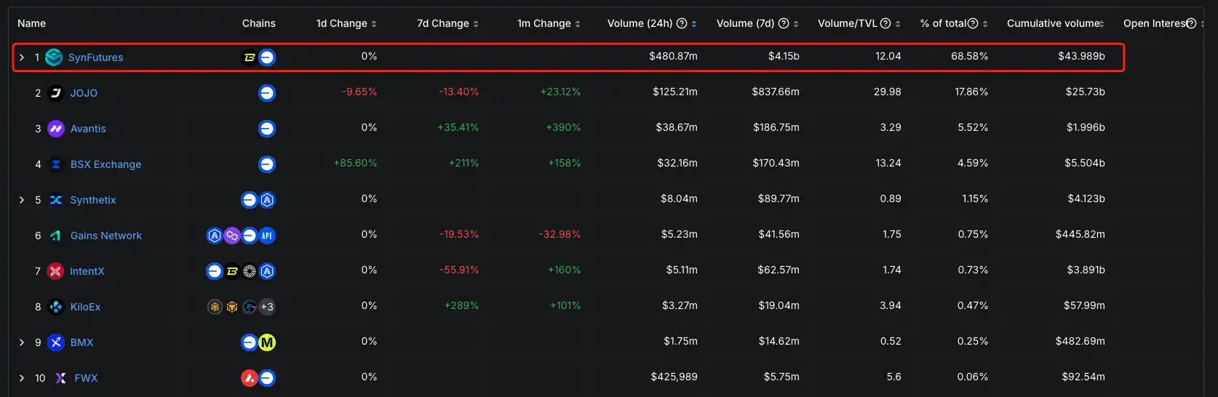
Task: Open the Gains Network link
Action: (x=106, y=236)
